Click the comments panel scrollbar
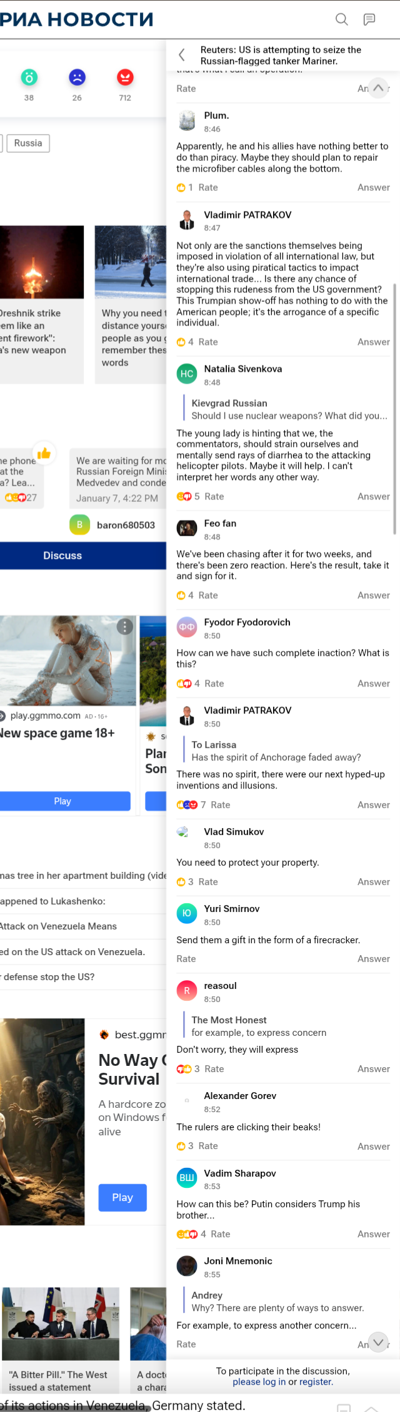 click(394, 409)
